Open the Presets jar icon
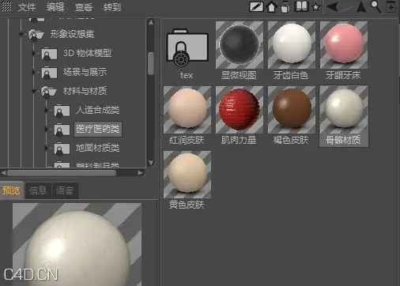 (x=285, y=7)
